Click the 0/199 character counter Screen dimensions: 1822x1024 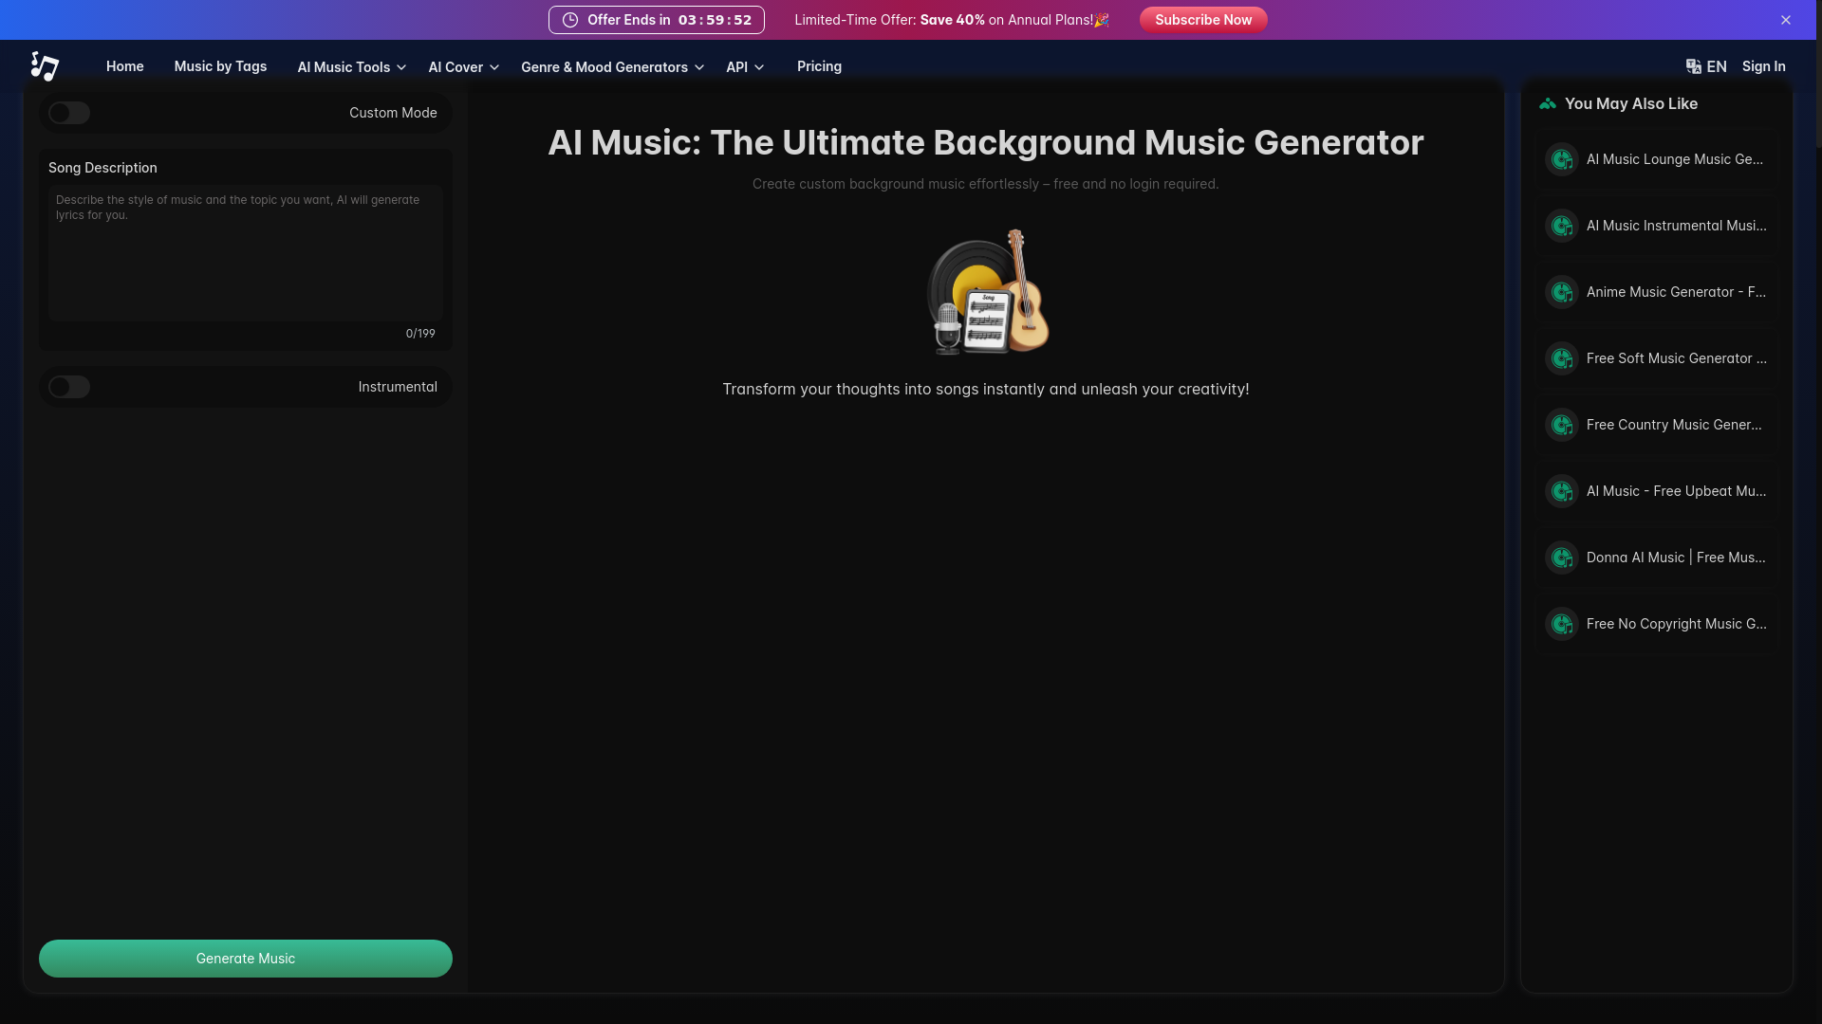(x=420, y=334)
